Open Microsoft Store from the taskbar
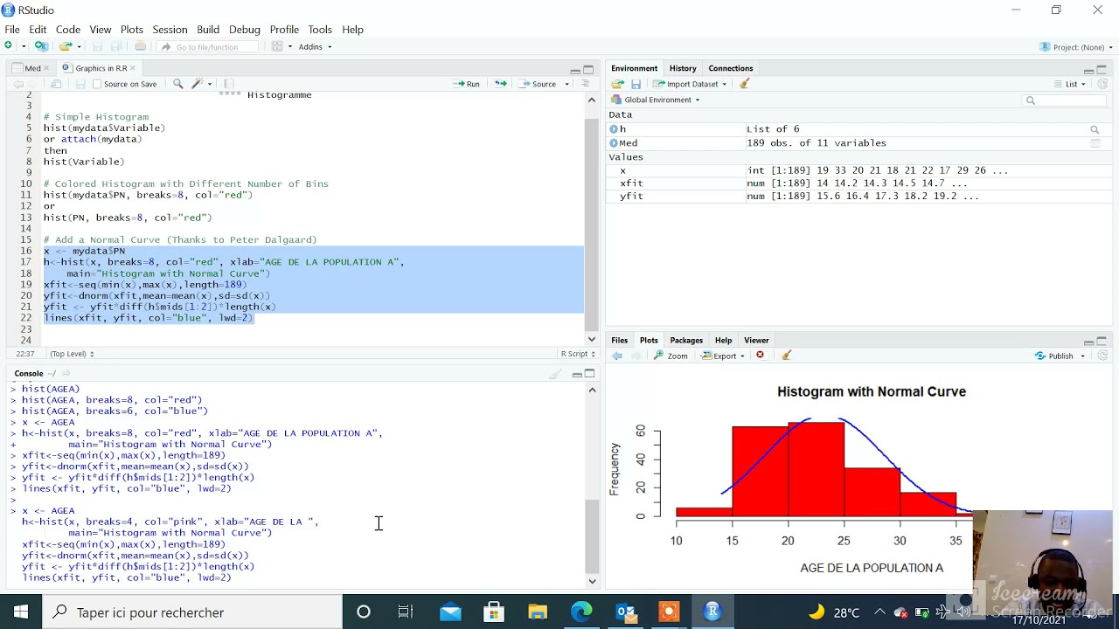 coord(494,612)
